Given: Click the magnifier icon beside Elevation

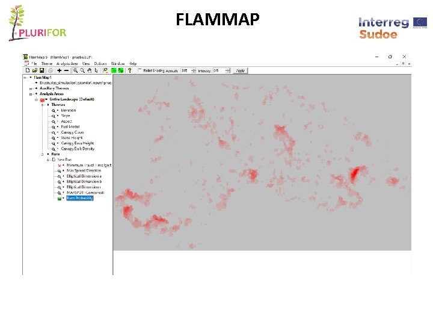Looking at the screenshot, I should [x=54, y=111].
